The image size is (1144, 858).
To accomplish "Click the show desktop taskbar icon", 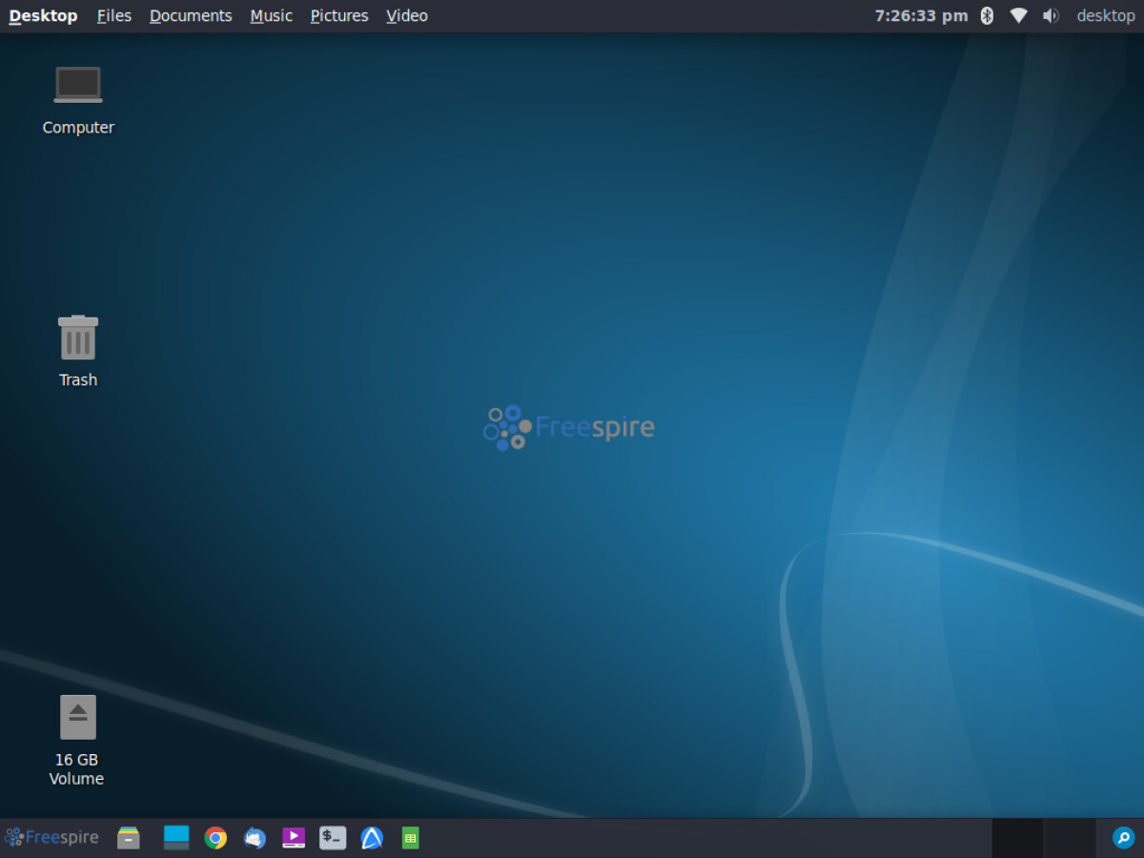I will tap(176, 838).
